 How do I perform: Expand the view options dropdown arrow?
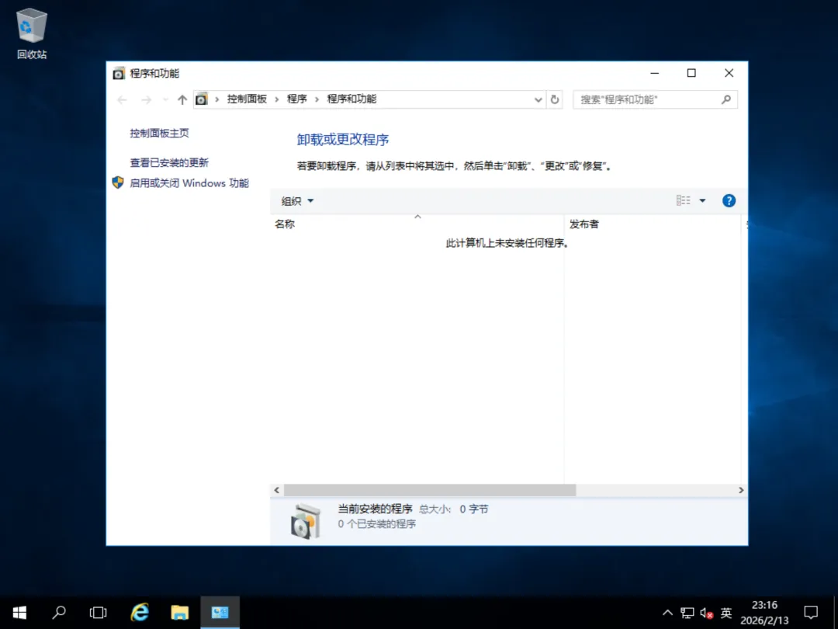pos(702,200)
